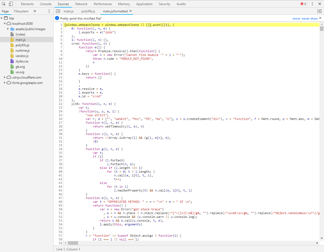Click the red error count indicator
Viewport: 324px width, 252px height.
click(303, 4)
